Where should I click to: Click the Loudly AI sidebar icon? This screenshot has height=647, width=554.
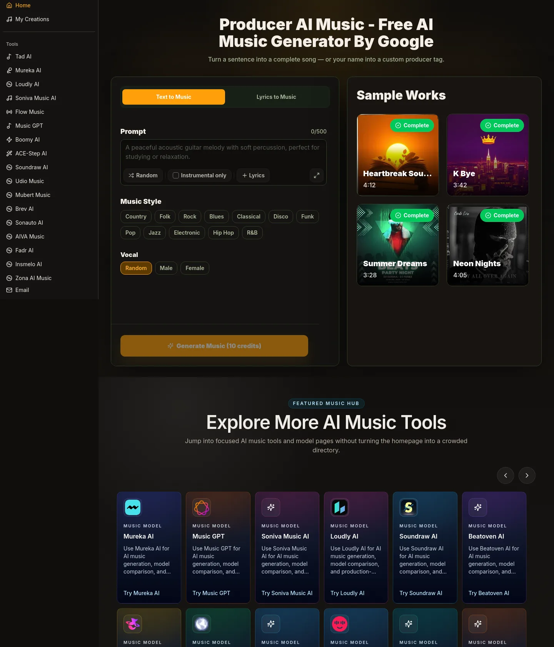[9, 84]
